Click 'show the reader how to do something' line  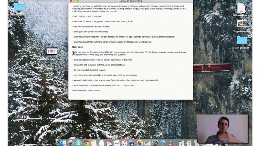103,85
